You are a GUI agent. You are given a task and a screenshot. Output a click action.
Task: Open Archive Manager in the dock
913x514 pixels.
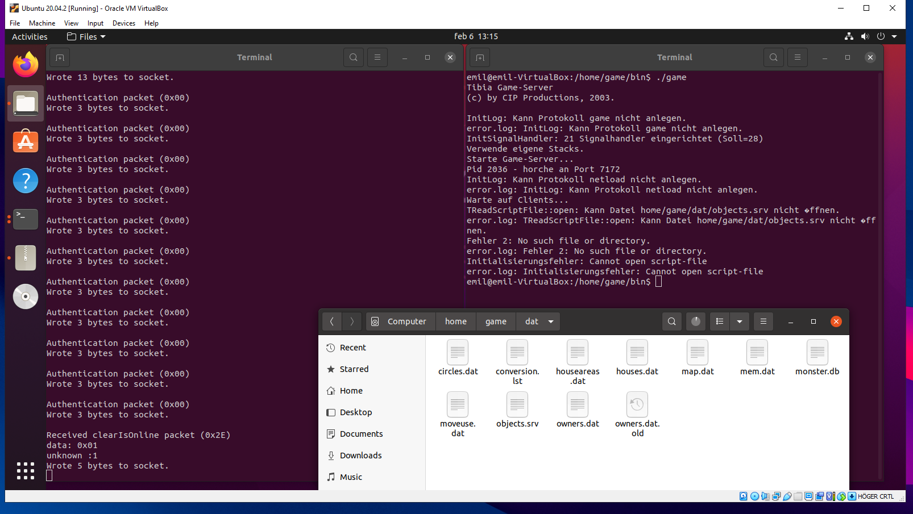coord(26,258)
